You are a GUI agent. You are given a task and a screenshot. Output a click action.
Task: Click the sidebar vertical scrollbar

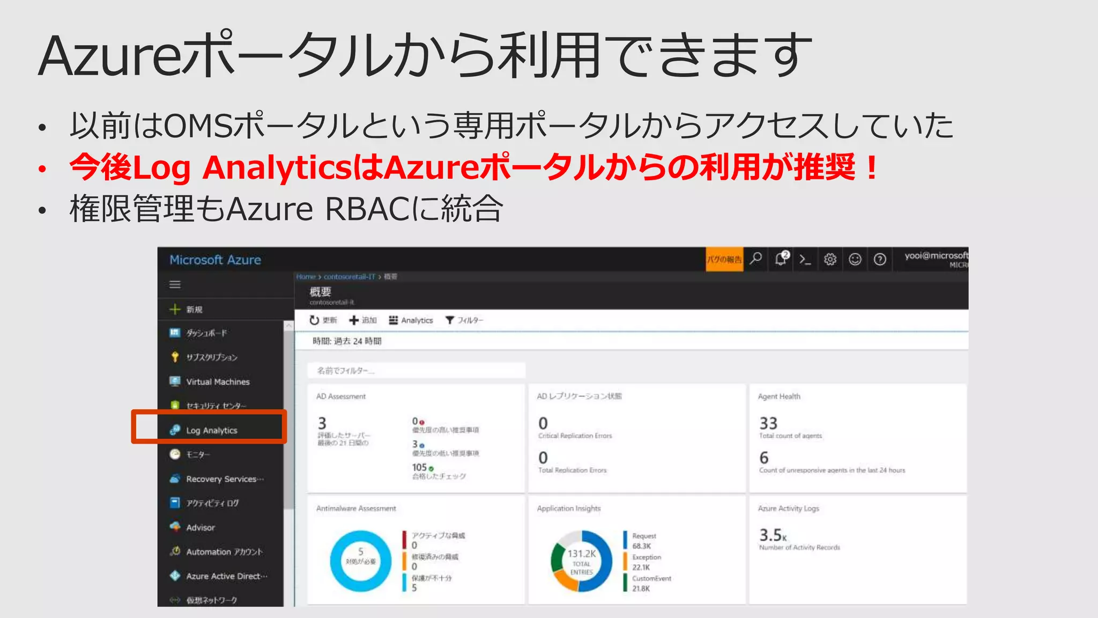[289, 418]
